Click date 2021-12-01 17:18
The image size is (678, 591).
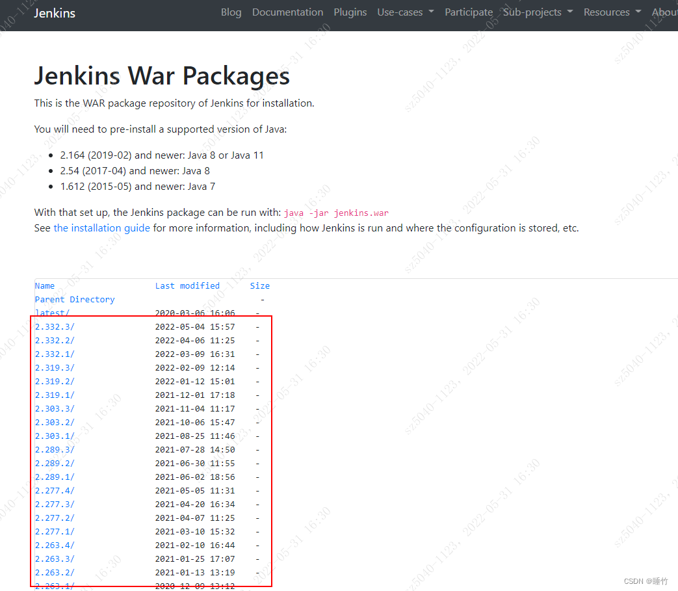pos(195,395)
